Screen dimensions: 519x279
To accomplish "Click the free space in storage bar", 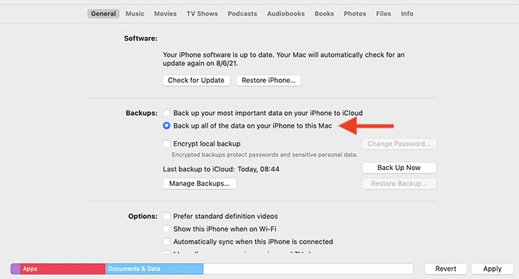I will point(308,269).
